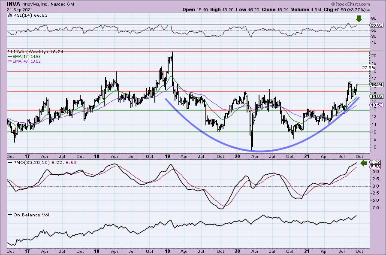386x255 pixels.
Task: Click the green EMA(17) legend line
Action: click(10, 56)
